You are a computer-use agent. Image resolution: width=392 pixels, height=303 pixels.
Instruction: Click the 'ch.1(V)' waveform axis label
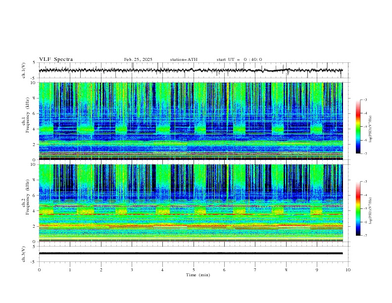coord(24,70)
